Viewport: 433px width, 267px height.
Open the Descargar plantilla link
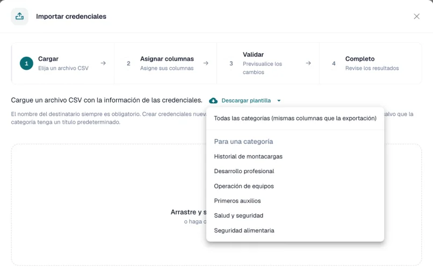pyautogui.click(x=246, y=101)
